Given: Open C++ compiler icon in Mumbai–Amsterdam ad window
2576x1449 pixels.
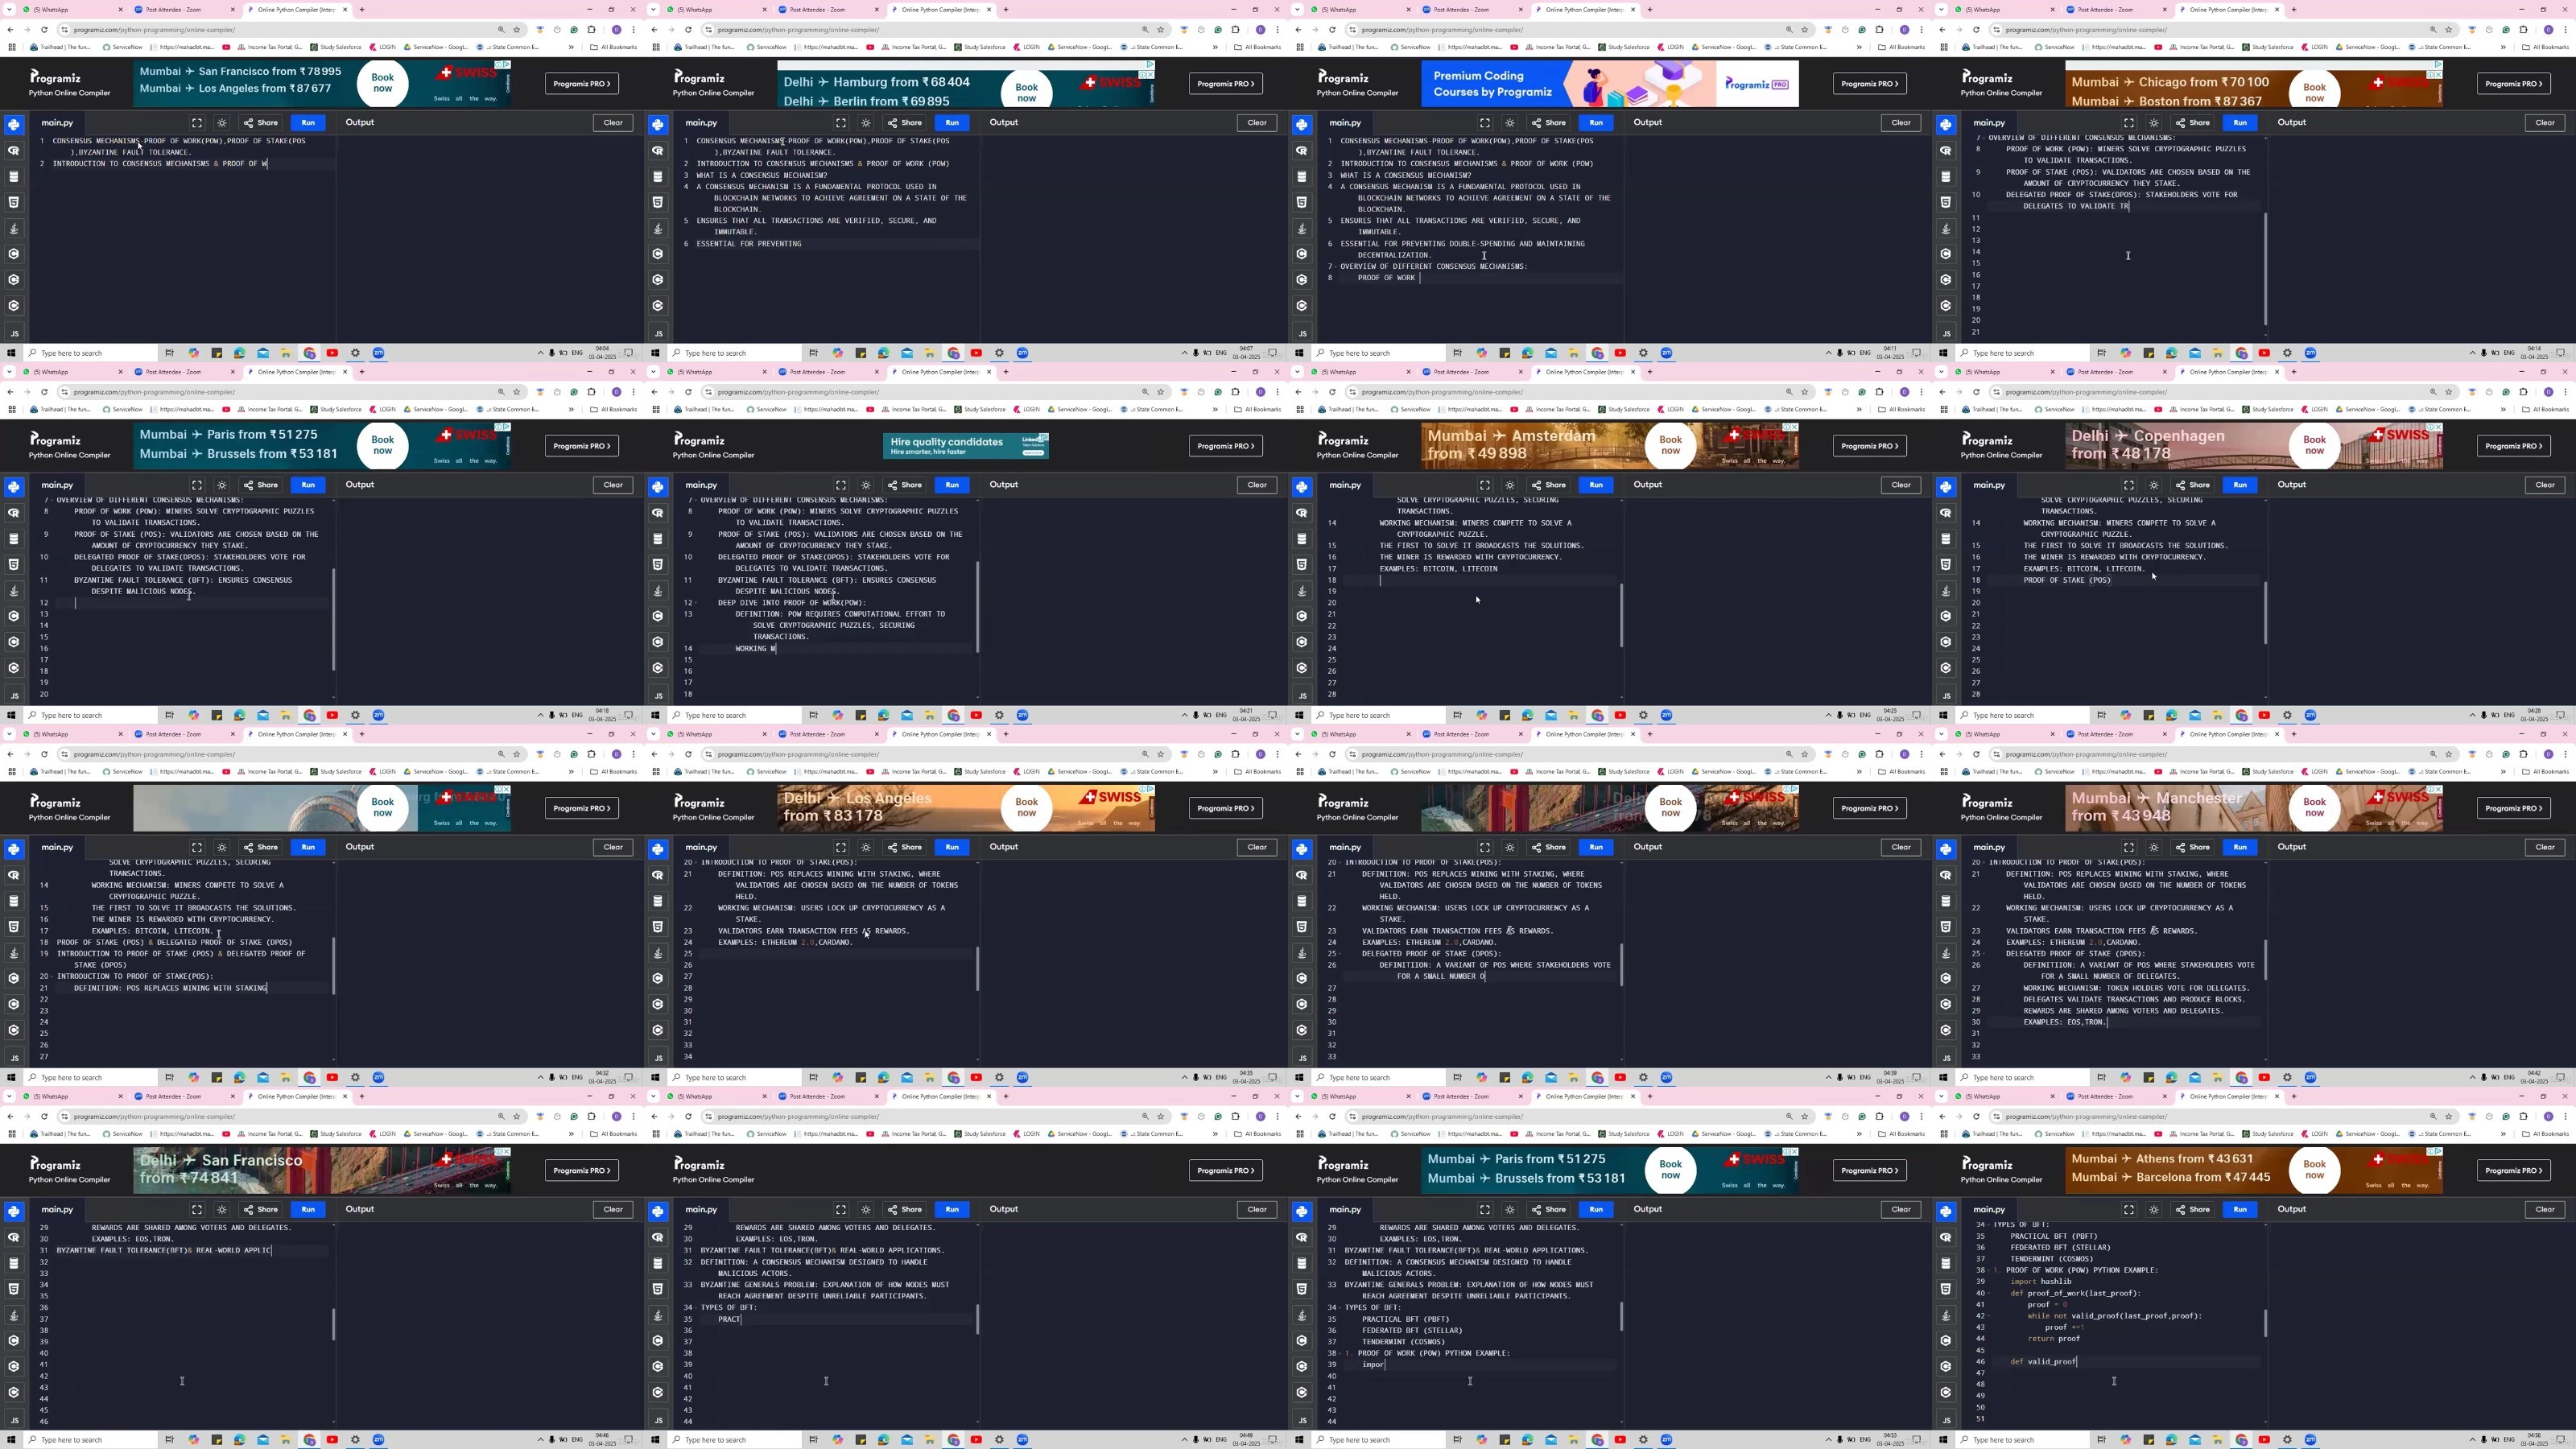Looking at the screenshot, I should pos(1302,642).
